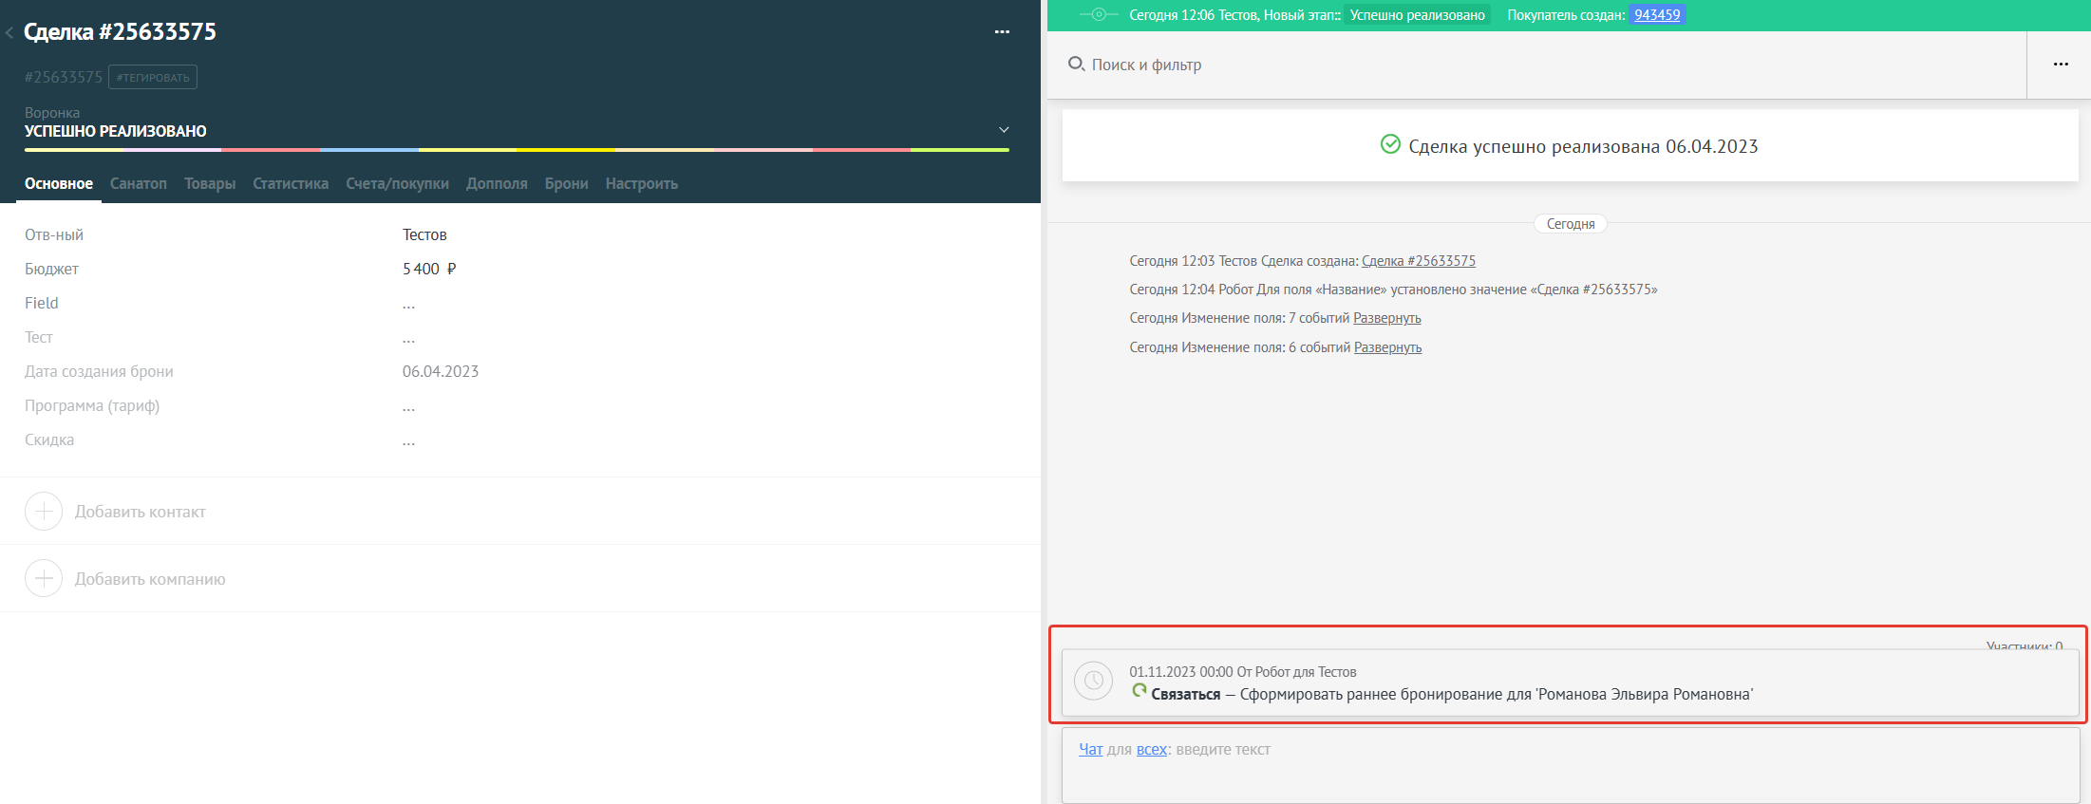Expand the Воронка stage dropdown chevron

click(1004, 130)
